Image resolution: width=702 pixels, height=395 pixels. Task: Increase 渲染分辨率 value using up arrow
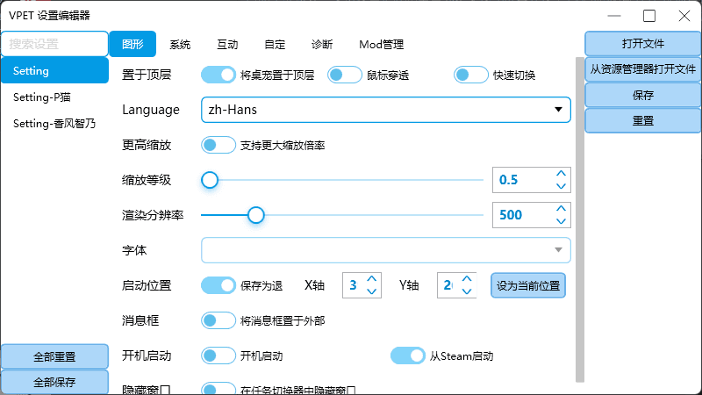[561, 209]
